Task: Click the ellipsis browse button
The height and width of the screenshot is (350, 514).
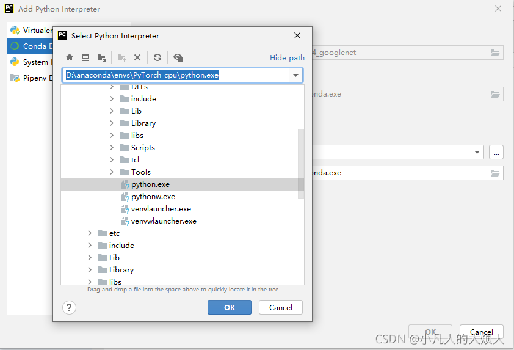Action: (x=496, y=153)
